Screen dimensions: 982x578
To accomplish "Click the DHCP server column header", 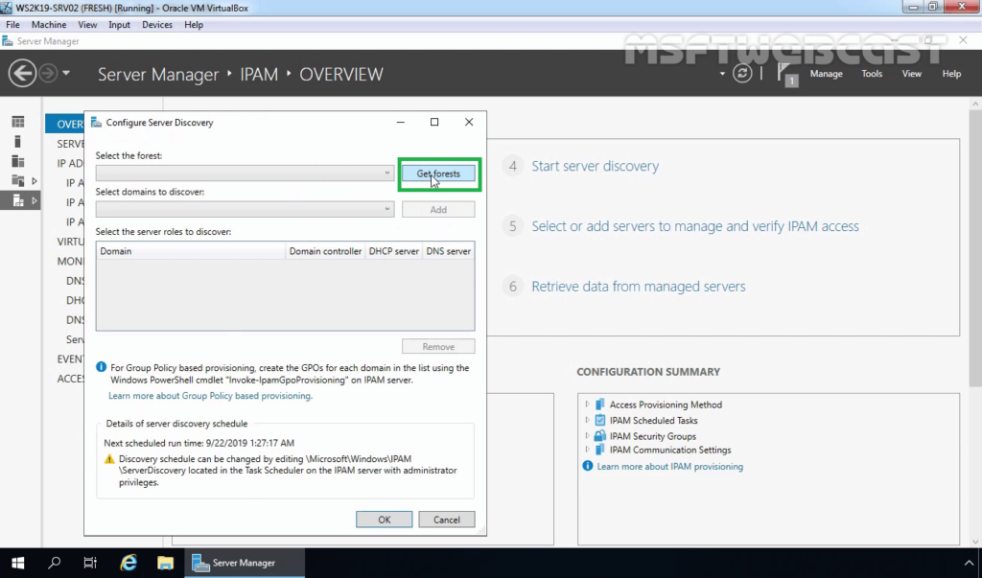I will (x=394, y=251).
